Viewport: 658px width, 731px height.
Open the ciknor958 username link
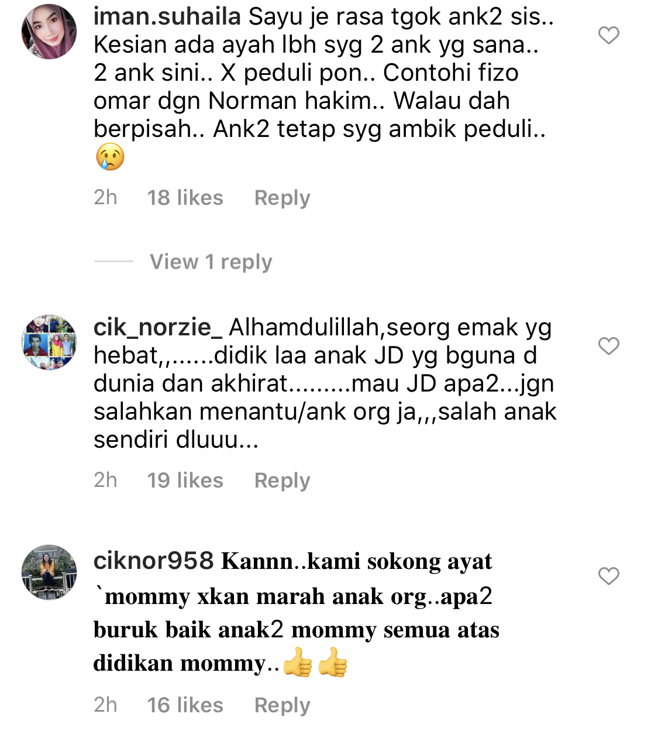154,561
